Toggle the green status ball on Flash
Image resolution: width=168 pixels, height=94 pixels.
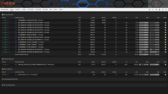(5, 75)
